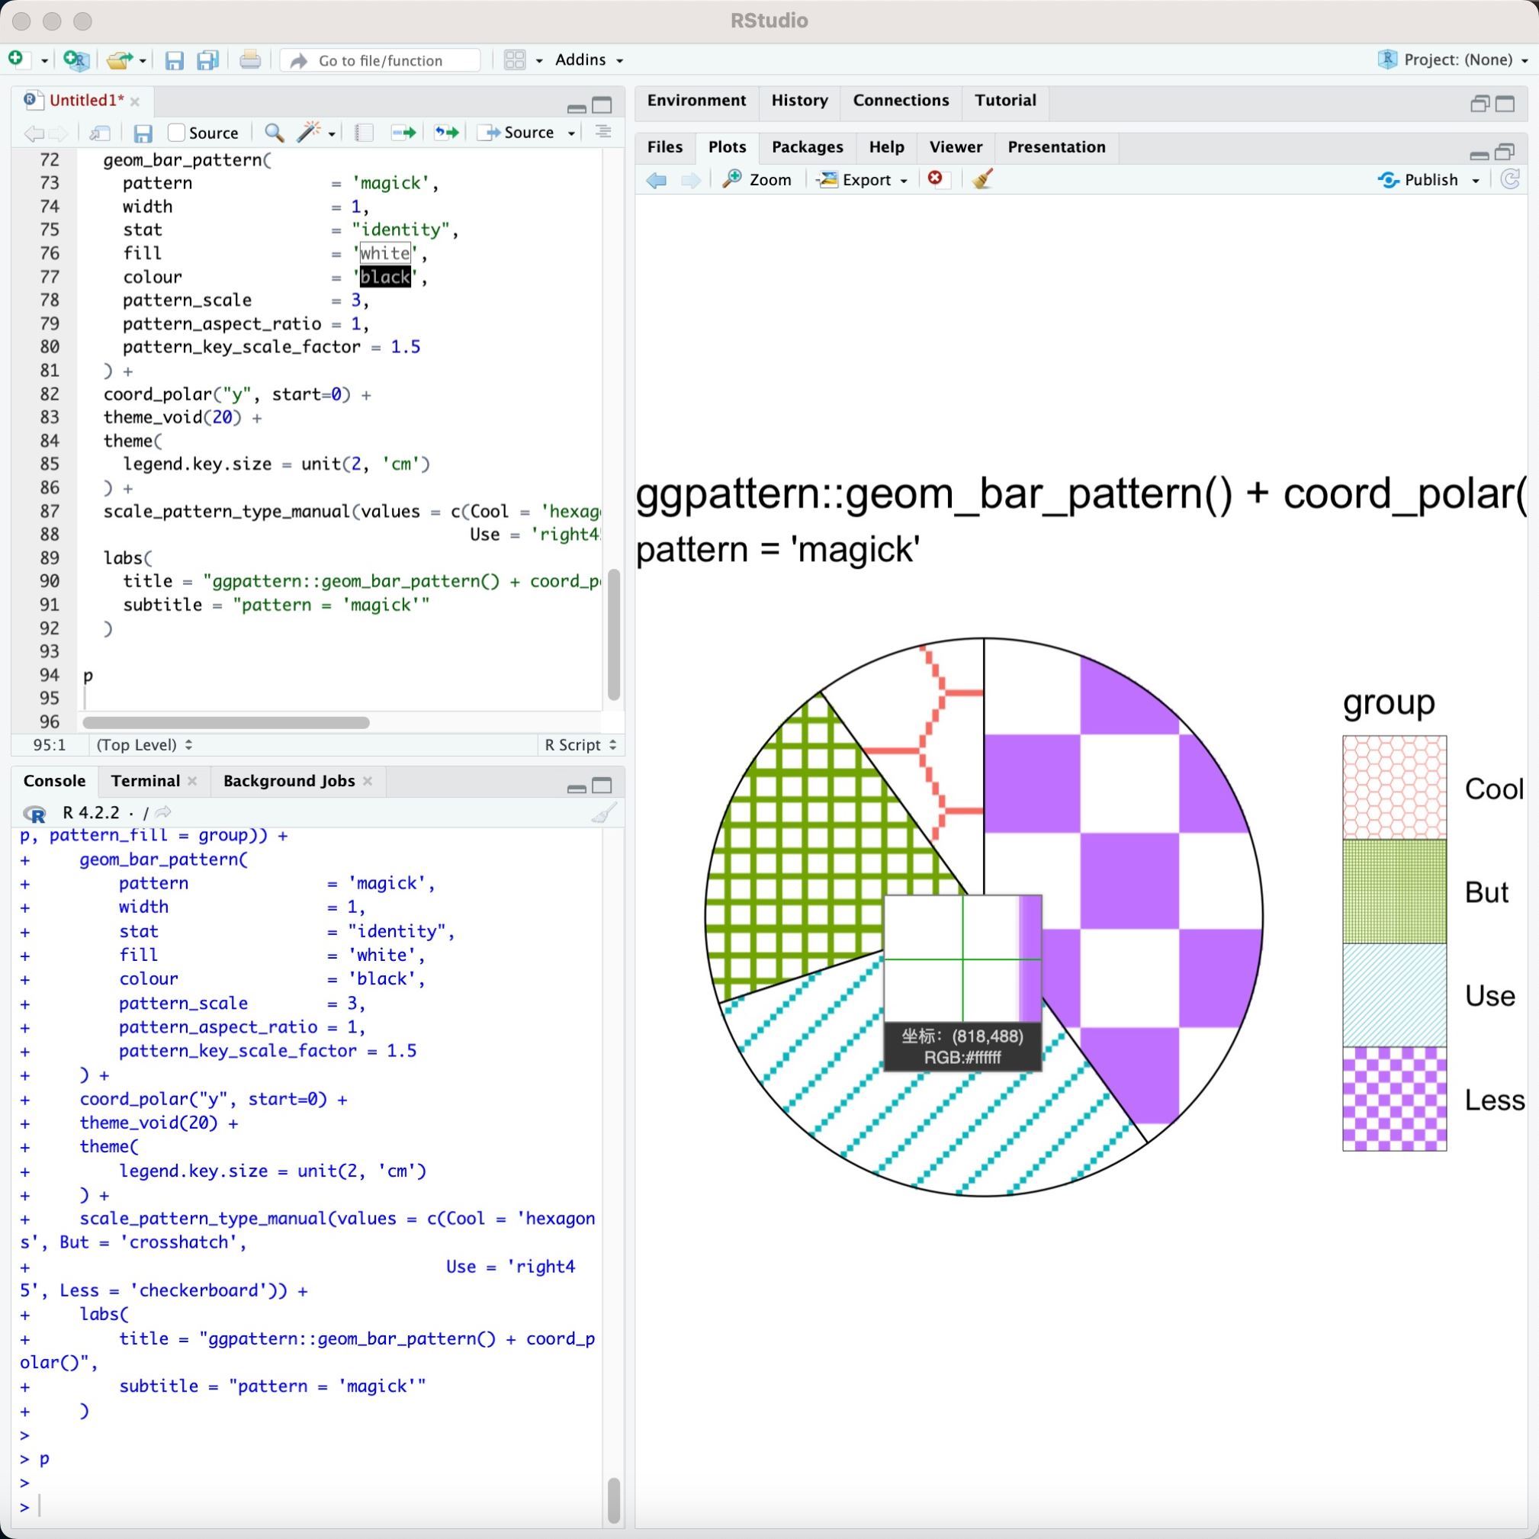This screenshot has height=1539, width=1539.
Task: Click the Compile report notebook icon
Action: pos(364,132)
